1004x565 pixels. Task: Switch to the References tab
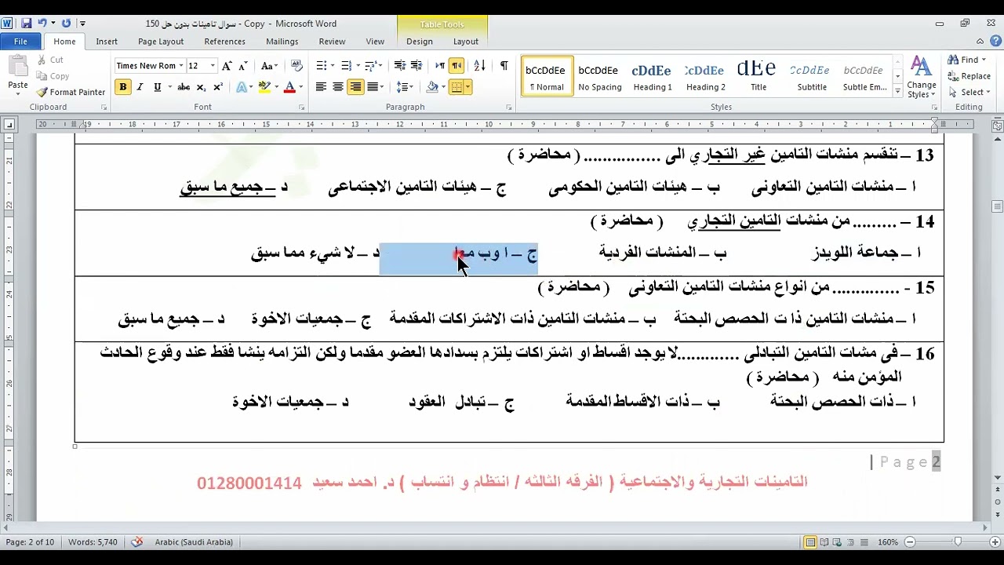tap(225, 42)
